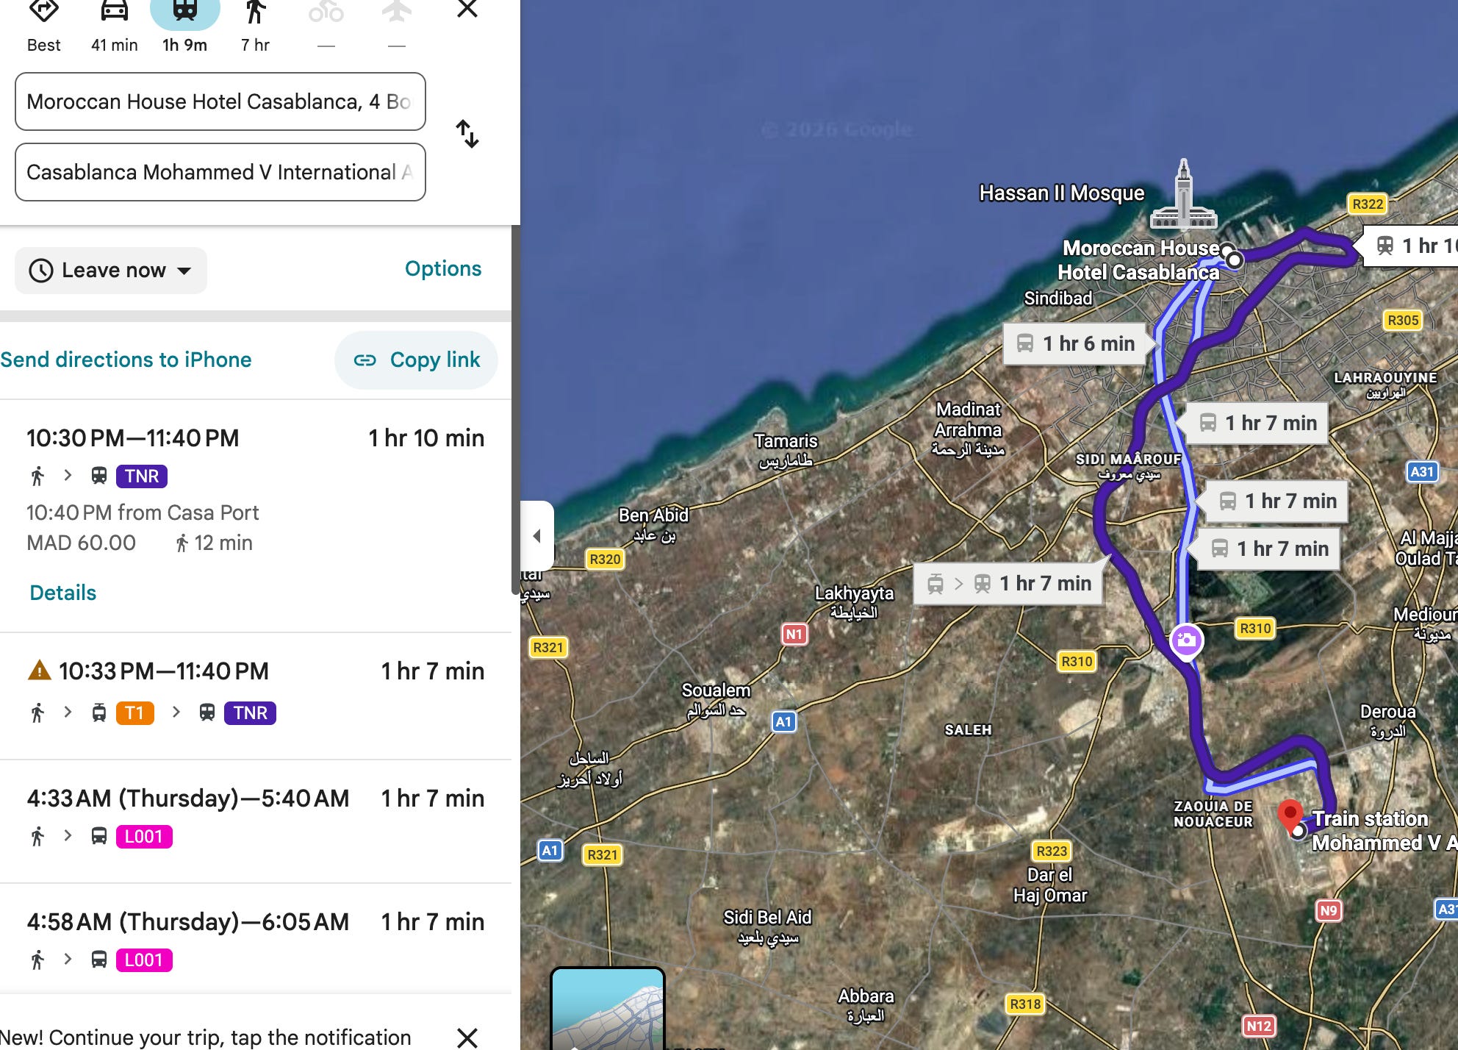The width and height of the screenshot is (1458, 1050).
Task: Open Details for the TNR route
Action: coord(63,593)
